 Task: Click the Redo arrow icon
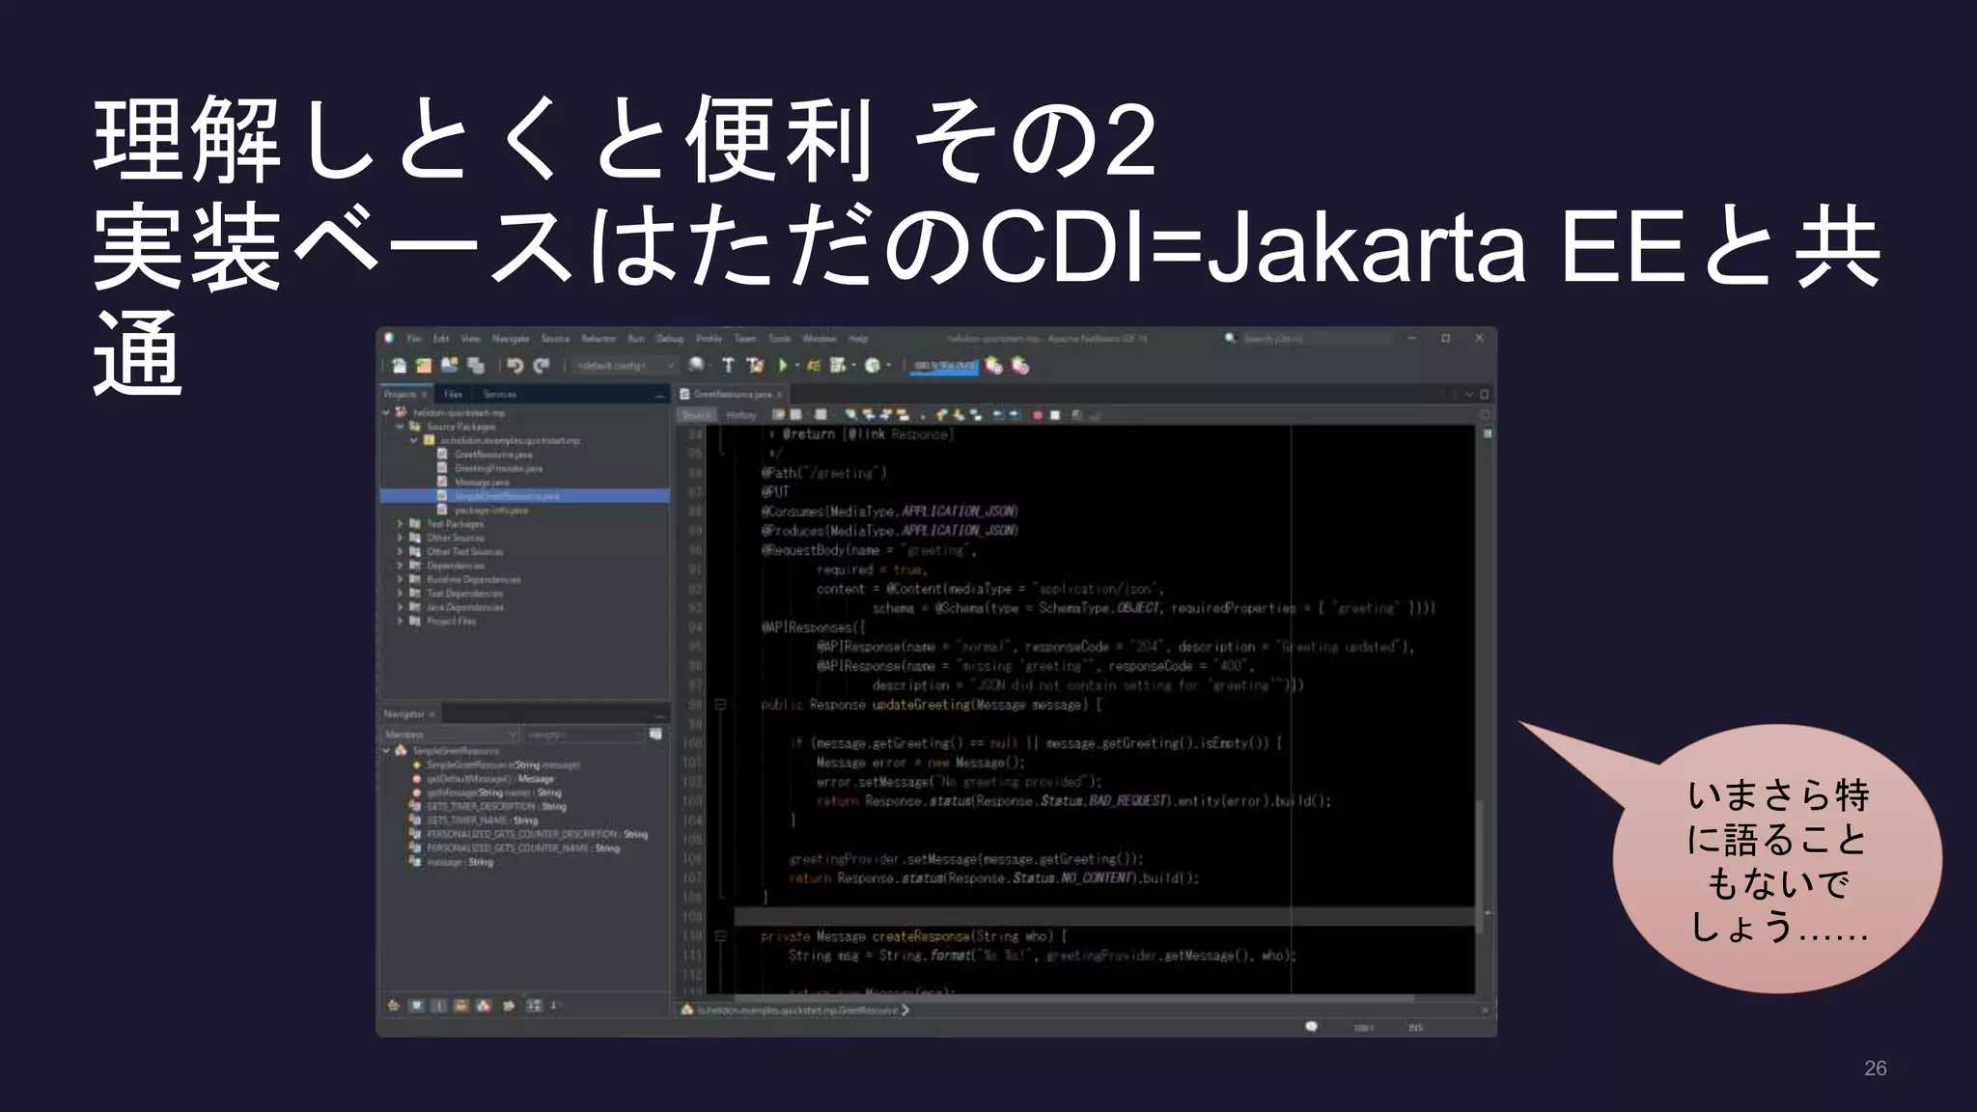(542, 366)
